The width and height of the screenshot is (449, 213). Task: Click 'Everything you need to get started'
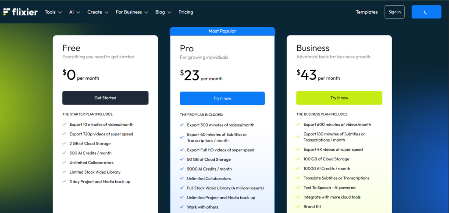pyautogui.click(x=99, y=57)
